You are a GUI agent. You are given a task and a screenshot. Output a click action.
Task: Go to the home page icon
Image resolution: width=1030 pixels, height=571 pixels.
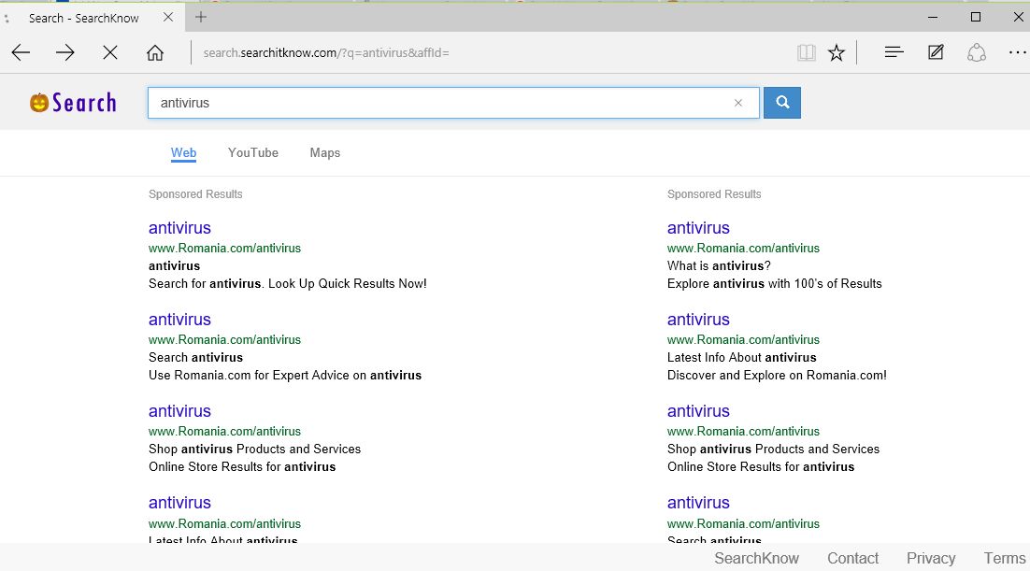(x=155, y=53)
